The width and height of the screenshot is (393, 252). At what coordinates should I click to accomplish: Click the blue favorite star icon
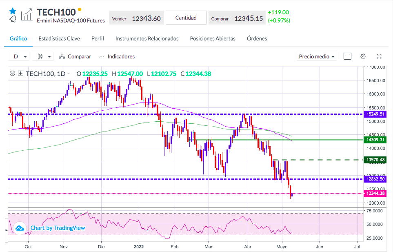(x=13, y=11)
